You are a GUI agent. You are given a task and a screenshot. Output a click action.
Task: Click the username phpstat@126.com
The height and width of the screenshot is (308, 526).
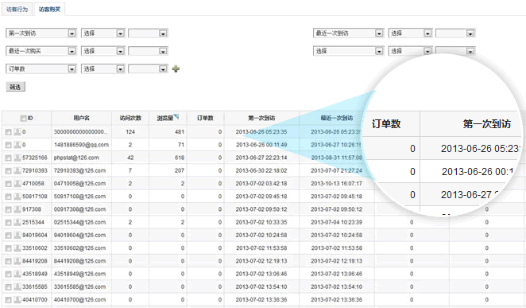coord(76,158)
